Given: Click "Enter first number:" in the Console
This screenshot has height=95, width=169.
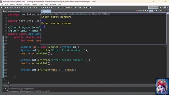Looking at the screenshot, I should coord(56,17).
